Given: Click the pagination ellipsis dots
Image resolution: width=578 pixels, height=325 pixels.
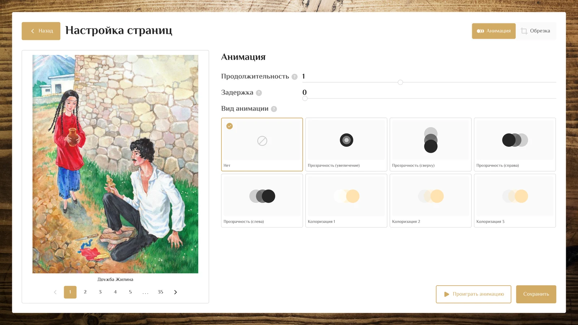Looking at the screenshot, I should tap(145, 292).
